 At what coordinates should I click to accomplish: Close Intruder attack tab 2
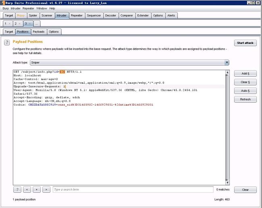(x=20, y=24)
